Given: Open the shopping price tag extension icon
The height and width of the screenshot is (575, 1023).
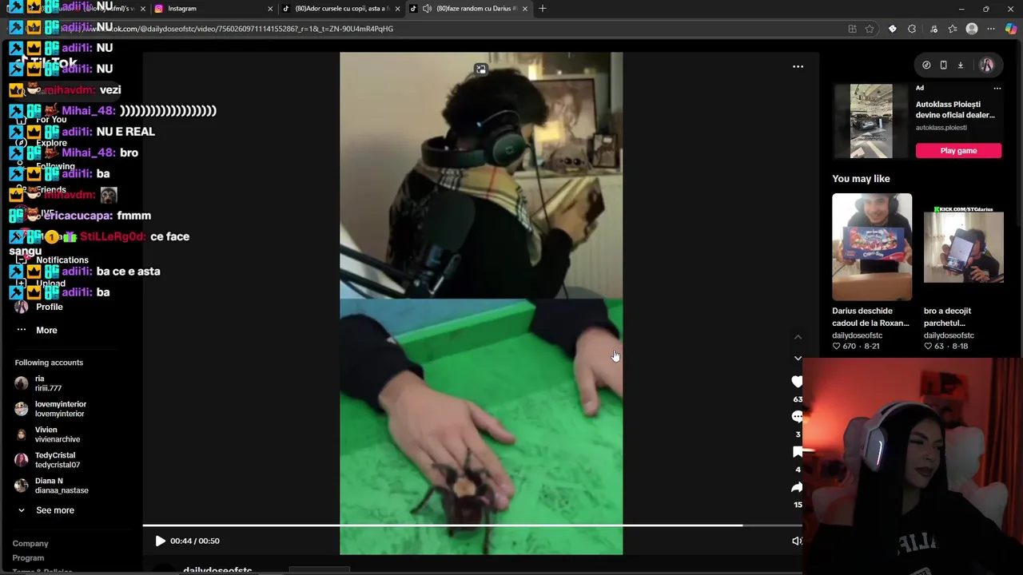Looking at the screenshot, I should click(x=892, y=29).
